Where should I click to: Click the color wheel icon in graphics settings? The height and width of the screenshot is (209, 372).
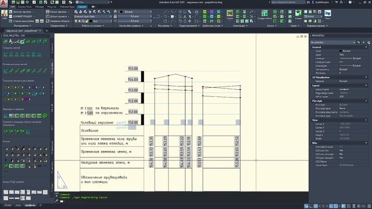[115, 12]
